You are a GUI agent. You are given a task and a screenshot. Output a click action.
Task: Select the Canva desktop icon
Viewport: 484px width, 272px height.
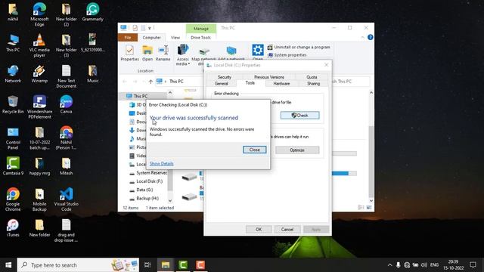point(66,104)
